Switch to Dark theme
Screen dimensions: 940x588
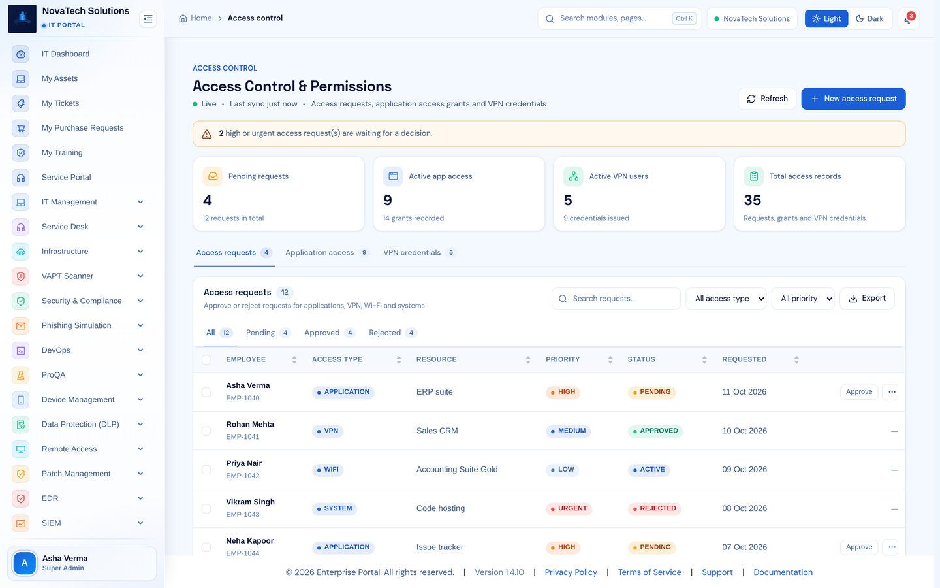(x=869, y=19)
